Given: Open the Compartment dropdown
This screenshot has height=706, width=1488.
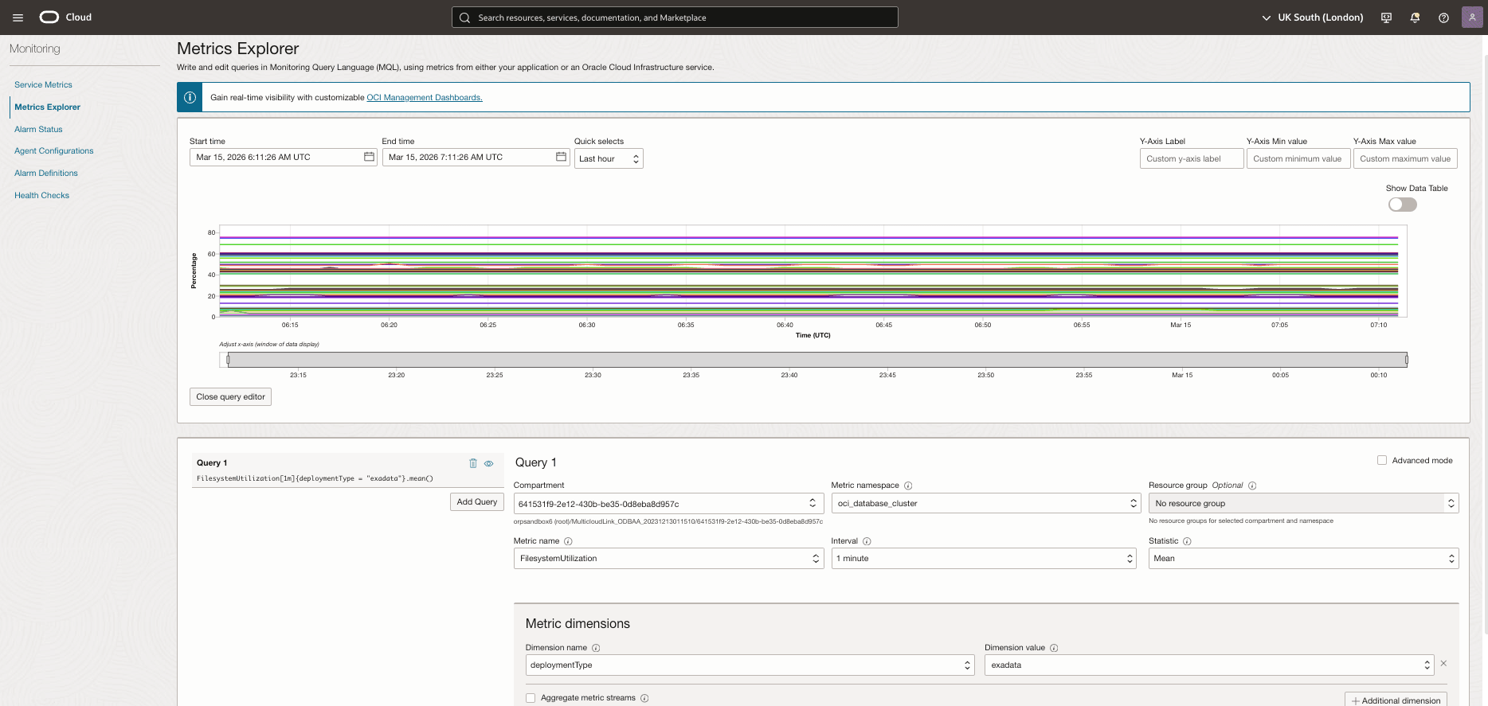Looking at the screenshot, I should click(668, 503).
